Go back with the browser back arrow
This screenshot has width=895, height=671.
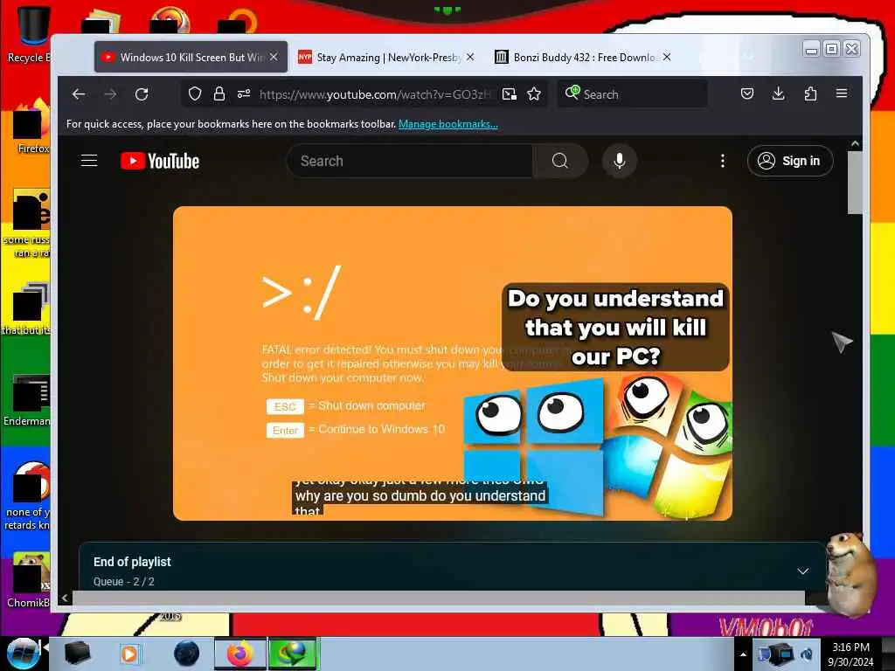[x=79, y=94]
